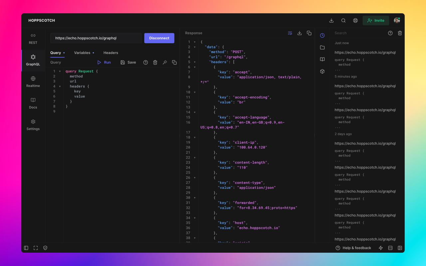Switch to the Query tab
The image size is (426, 266).
click(57, 53)
